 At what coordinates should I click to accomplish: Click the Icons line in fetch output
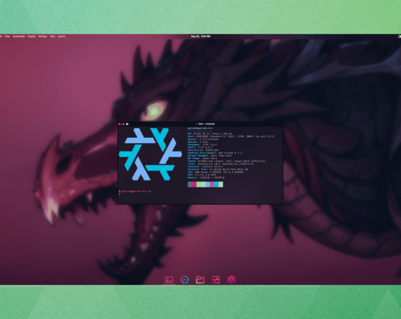221,164
